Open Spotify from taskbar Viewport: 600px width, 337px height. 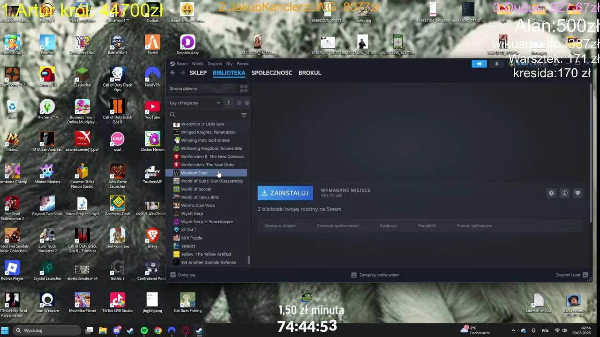[144, 330]
